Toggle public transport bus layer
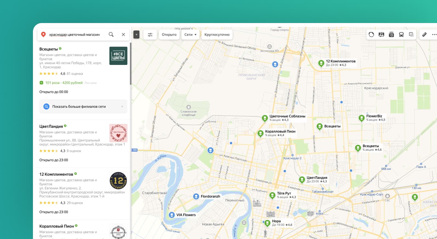This screenshot has width=437, height=239. coord(401,35)
